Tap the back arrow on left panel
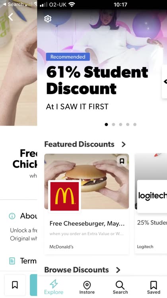This screenshot has height=298, width=167. pyautogui.click(x=10, y=17)
